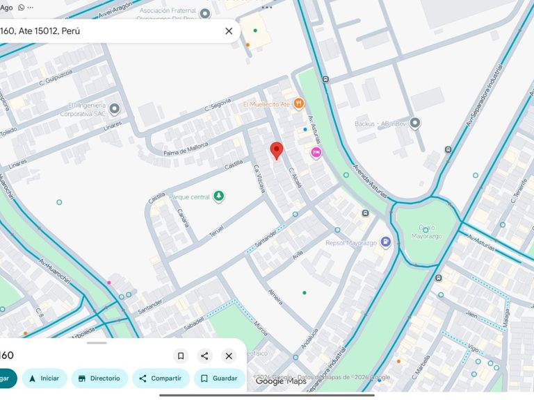Click the round share icon in the place card
The width and height of the screenshot is (534, 400).
tap(204, 356)
